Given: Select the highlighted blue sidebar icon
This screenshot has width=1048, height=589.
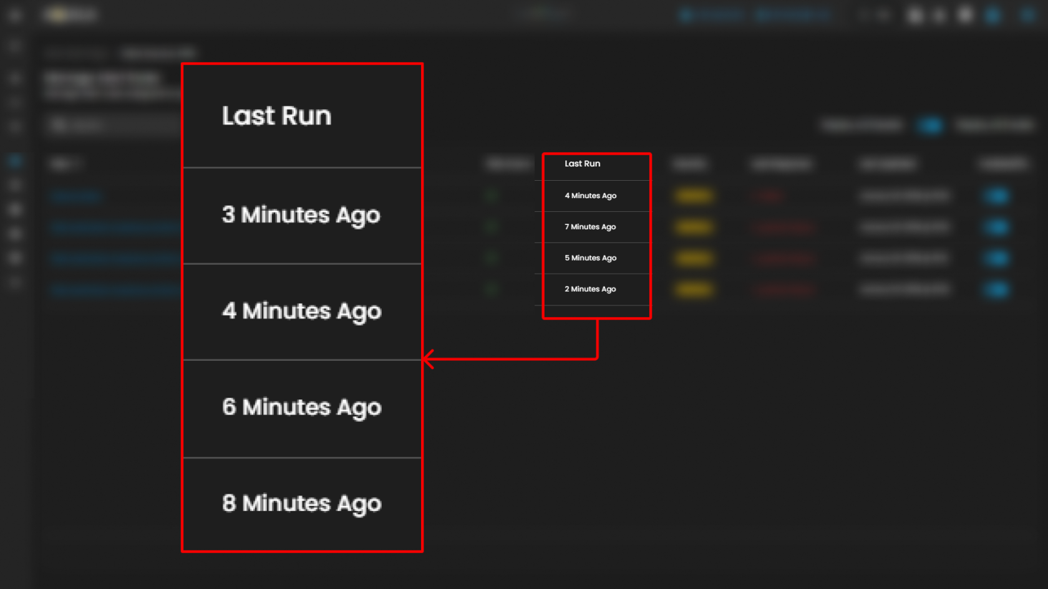Looking at the screenshot, I should point(15,161).
